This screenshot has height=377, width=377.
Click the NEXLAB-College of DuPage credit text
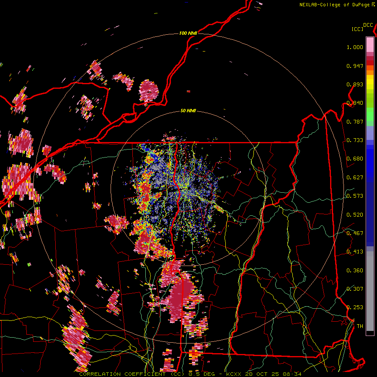[334, 5]
